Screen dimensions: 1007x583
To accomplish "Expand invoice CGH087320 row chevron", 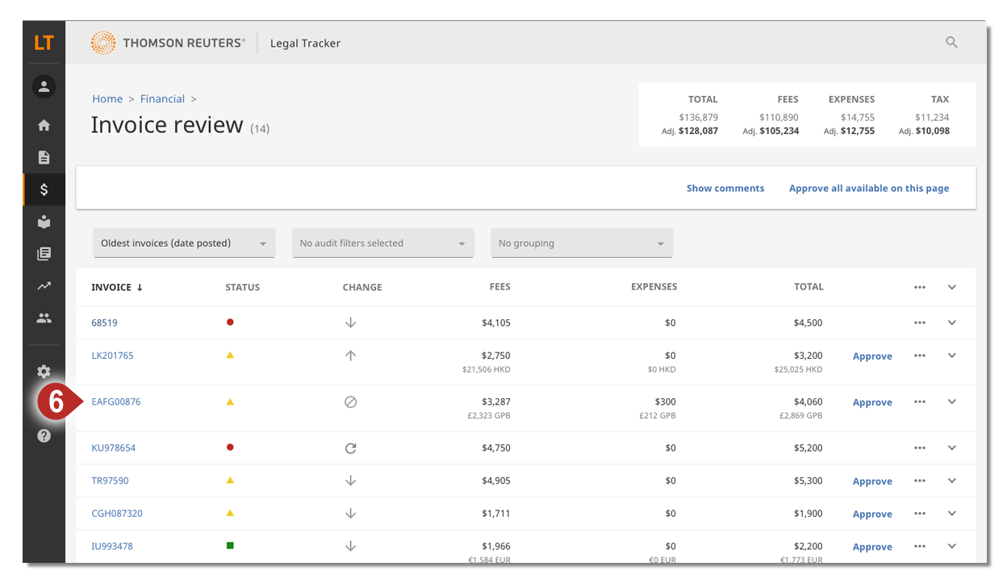I will tap(952, 514).
